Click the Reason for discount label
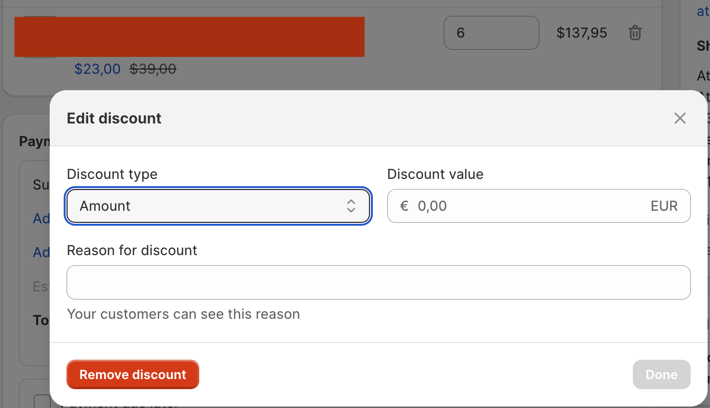710x408 pixels. (x=132, y=250)
